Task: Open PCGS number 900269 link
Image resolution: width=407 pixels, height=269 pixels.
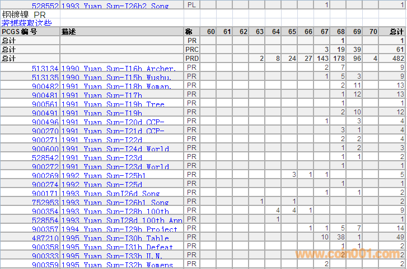Action: pyautogui.click(x=45, y=176)
